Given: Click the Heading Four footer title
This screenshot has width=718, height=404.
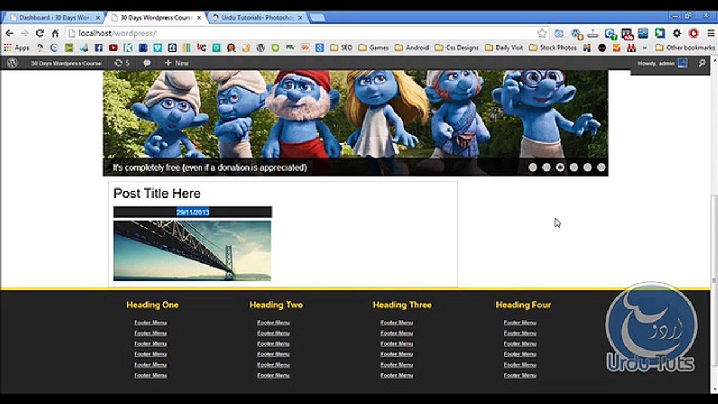Looking at the screenshot, I should pos(523,305).
